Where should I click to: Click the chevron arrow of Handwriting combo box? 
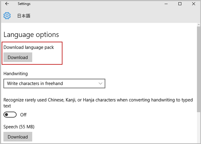point(100,84)
